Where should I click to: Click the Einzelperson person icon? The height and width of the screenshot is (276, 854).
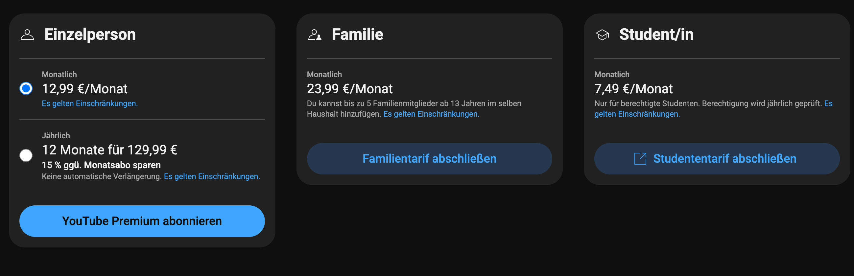[x=27, y=34]
